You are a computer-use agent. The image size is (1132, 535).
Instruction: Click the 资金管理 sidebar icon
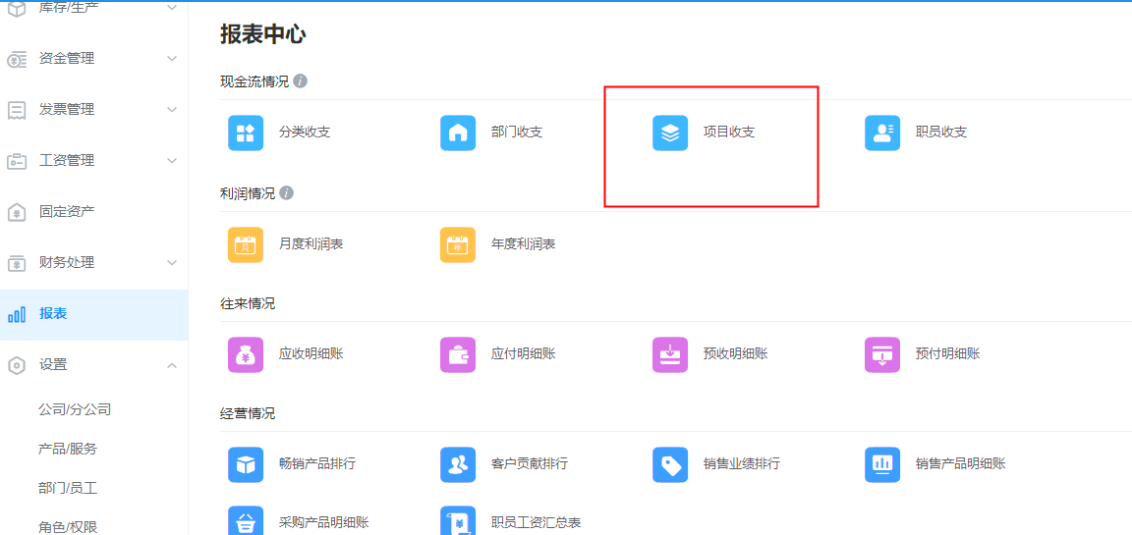pos(17,60)
